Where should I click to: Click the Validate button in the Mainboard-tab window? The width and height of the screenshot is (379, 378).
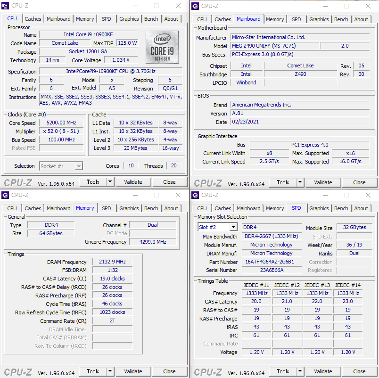(323, 182)
